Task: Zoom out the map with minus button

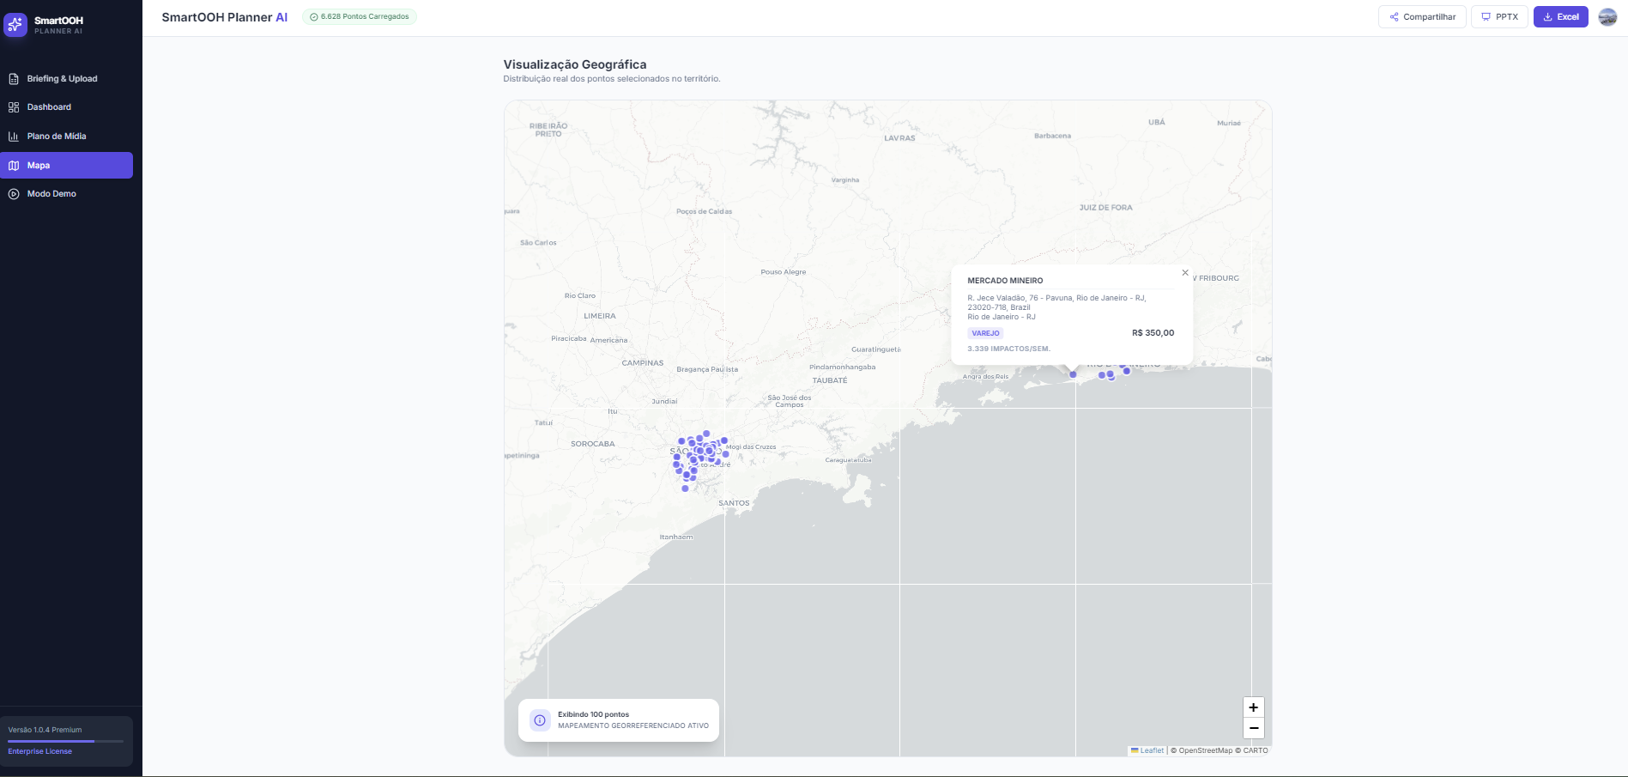Action: tap(1254, 728)
